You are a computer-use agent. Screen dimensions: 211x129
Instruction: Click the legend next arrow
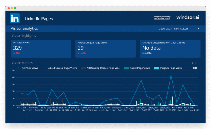pyautogui.click(x=197, y=68)
